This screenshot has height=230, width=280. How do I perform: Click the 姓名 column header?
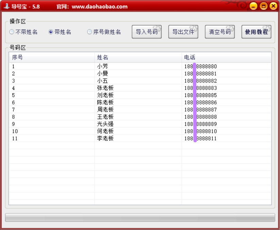tap(138, 58)
